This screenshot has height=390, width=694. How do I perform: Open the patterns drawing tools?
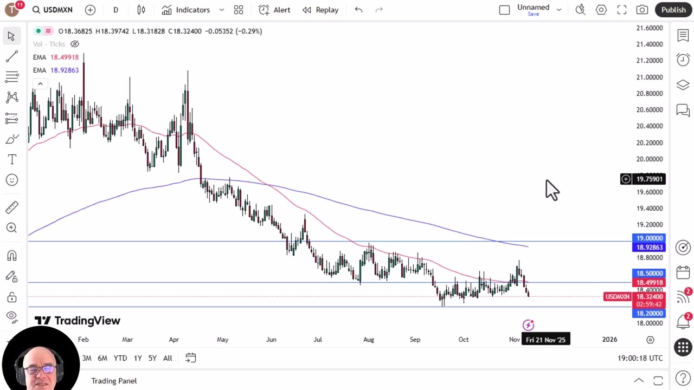[x=11, y=97]
